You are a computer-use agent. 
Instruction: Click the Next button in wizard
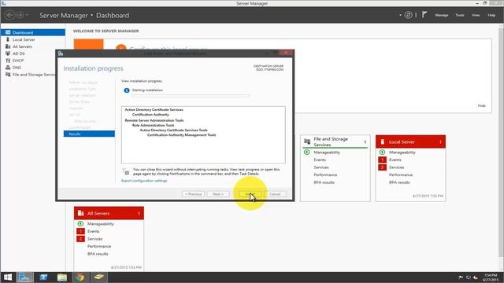pos(218,194)
